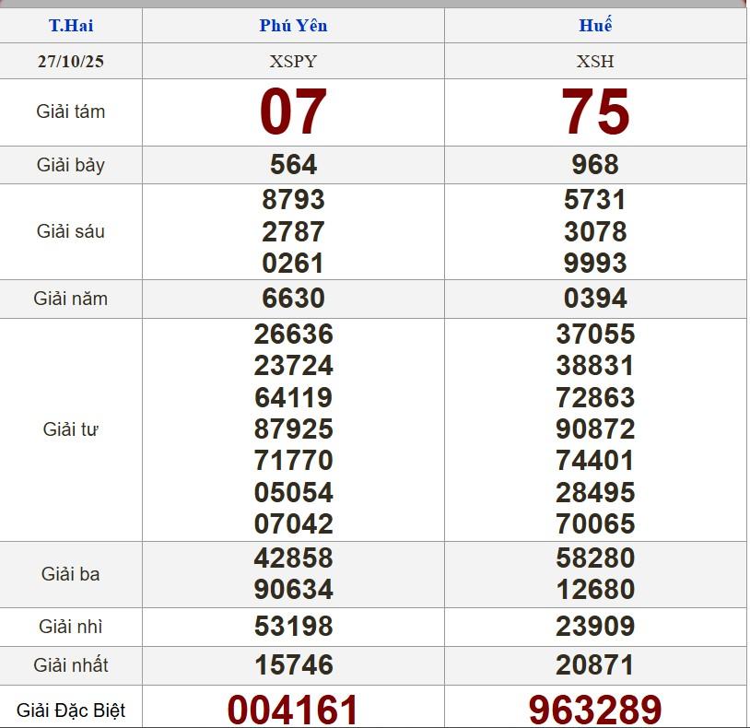This screenshot has height=728, width=750.
Task: Select Huế's Giải bảy number 968
Action: point(595,165)
